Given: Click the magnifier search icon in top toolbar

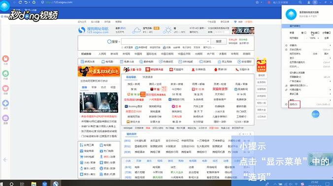Looking at the screenshot, I should coord(300,2).
